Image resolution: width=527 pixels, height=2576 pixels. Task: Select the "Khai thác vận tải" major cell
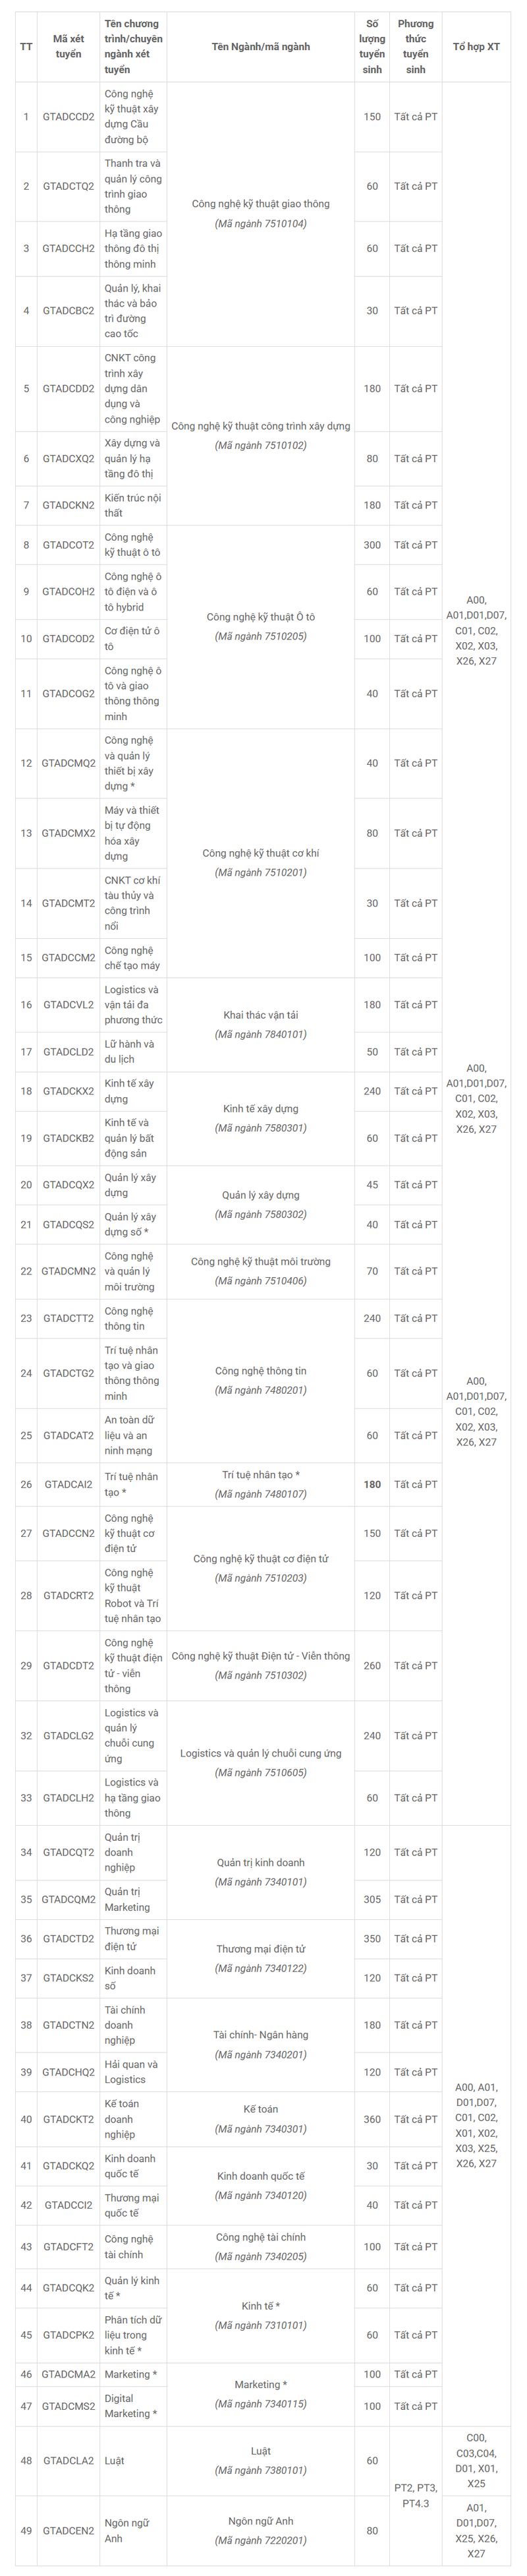tap(260, 1024)
